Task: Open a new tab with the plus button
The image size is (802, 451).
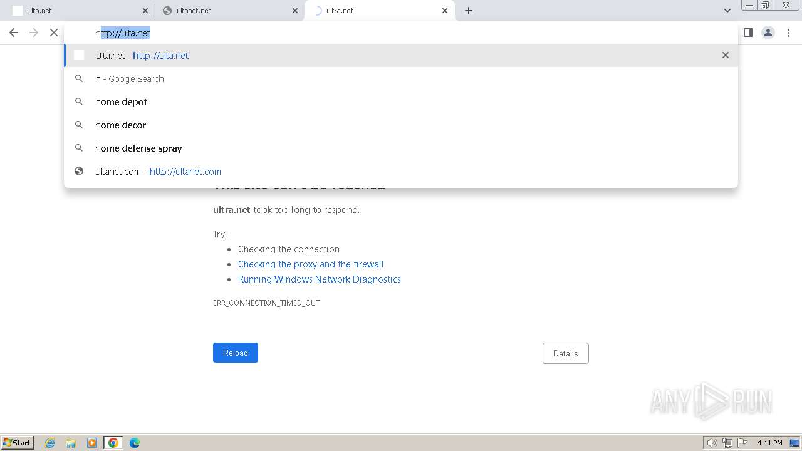Action: pos(469,11)
